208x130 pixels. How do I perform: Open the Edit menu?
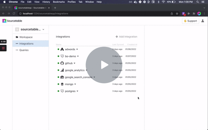(x=29, y=2)
